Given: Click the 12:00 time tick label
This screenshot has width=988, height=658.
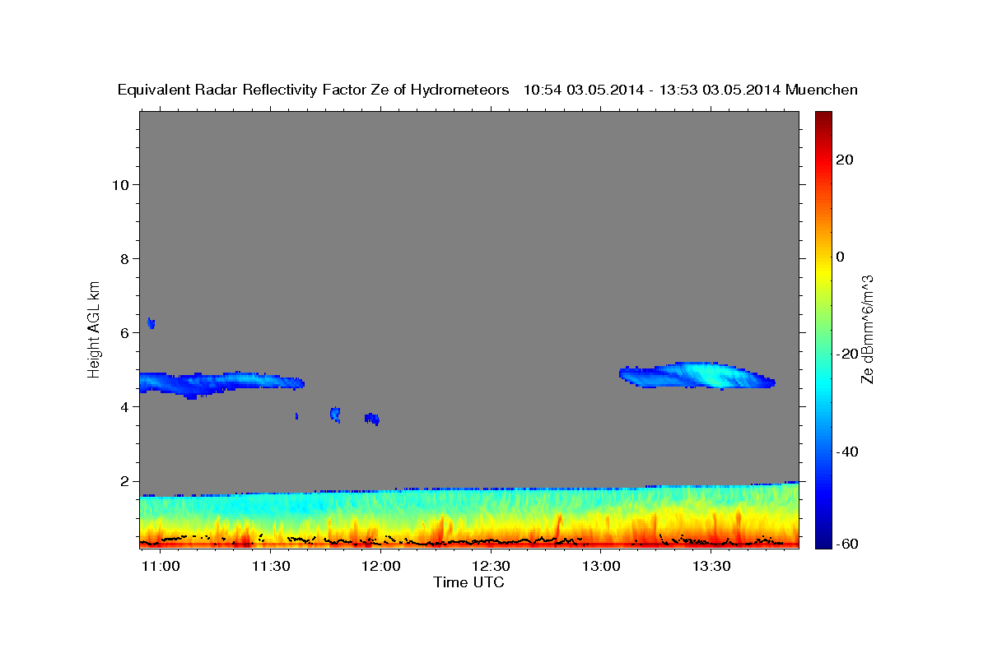Looking at the screenshot, I should click(x=381, y=567).
